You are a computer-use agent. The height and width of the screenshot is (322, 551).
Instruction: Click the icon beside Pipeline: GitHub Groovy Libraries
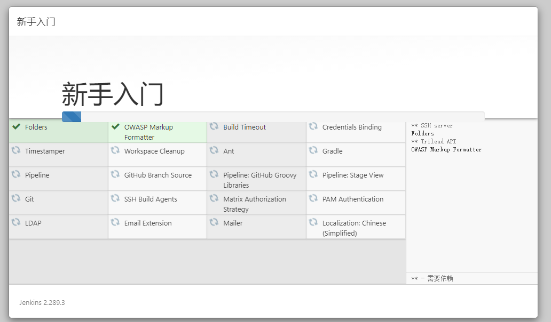(x=214, y=174)
